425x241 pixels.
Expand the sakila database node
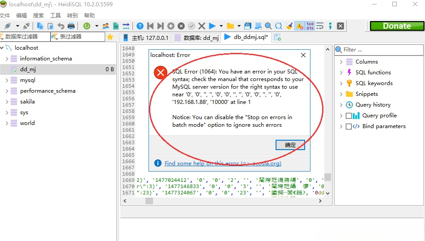(7, 102)
